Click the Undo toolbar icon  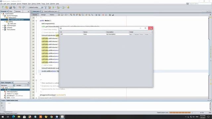20,7
